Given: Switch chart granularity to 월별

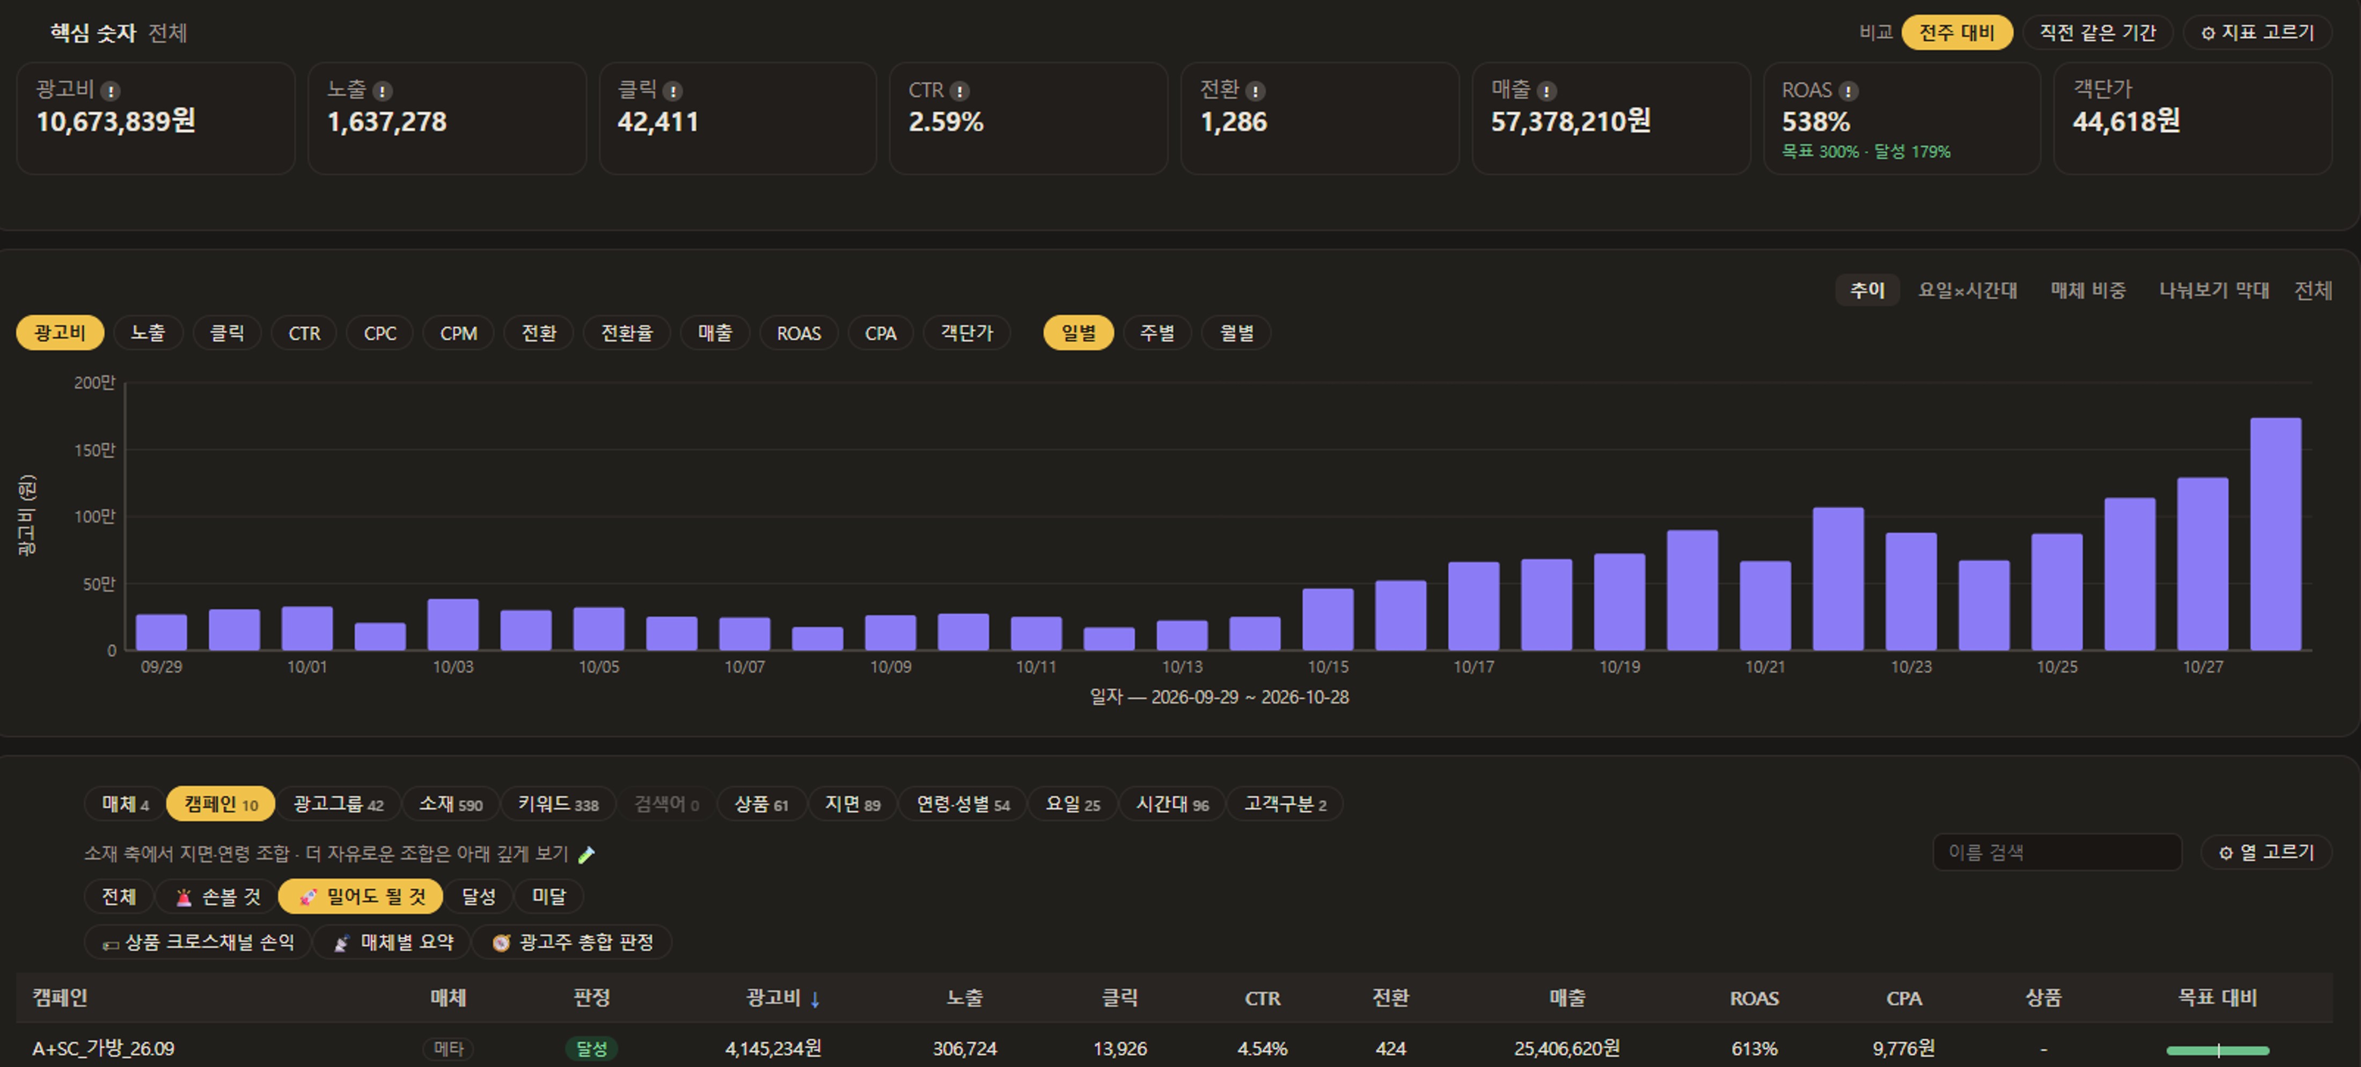Looking at the screenshot, I should pyautogui.click(x=1236, y=333).
